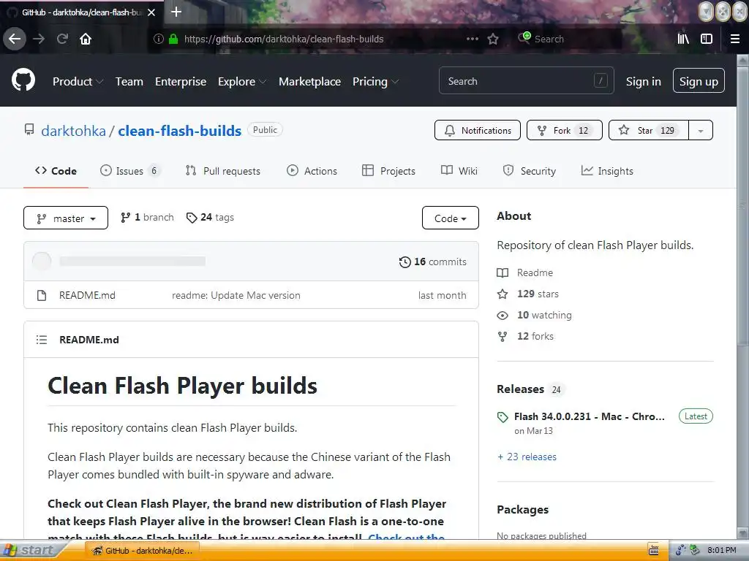749x561 pixels.
Task: Switch to the Insights tab
Action: [x=607, y=171]
